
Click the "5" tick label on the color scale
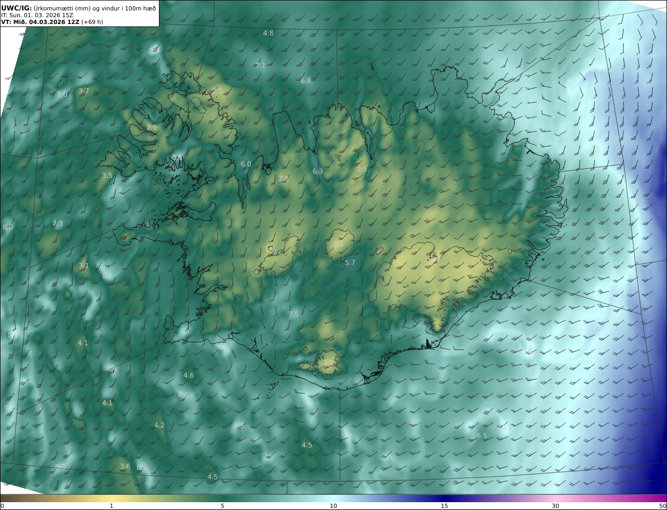click(223, 506)
